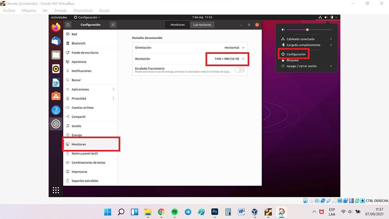Open the Orientación dropdown
The image size is (389, 219).
234,48
